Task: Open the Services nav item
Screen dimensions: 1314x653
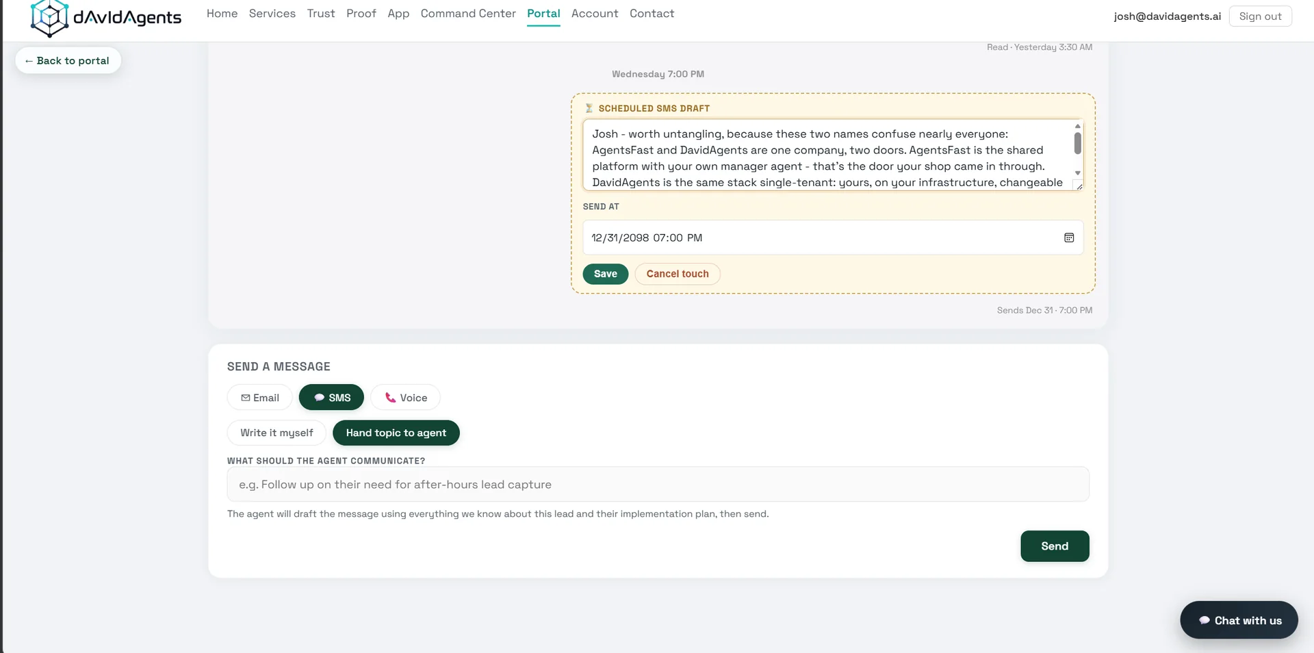Action: pos(272,14)
